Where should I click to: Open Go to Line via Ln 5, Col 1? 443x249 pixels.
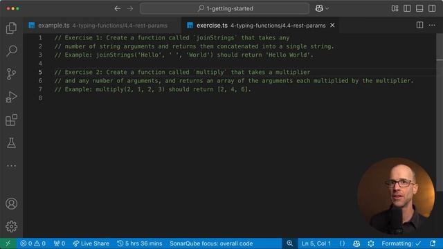coord(316,243)
